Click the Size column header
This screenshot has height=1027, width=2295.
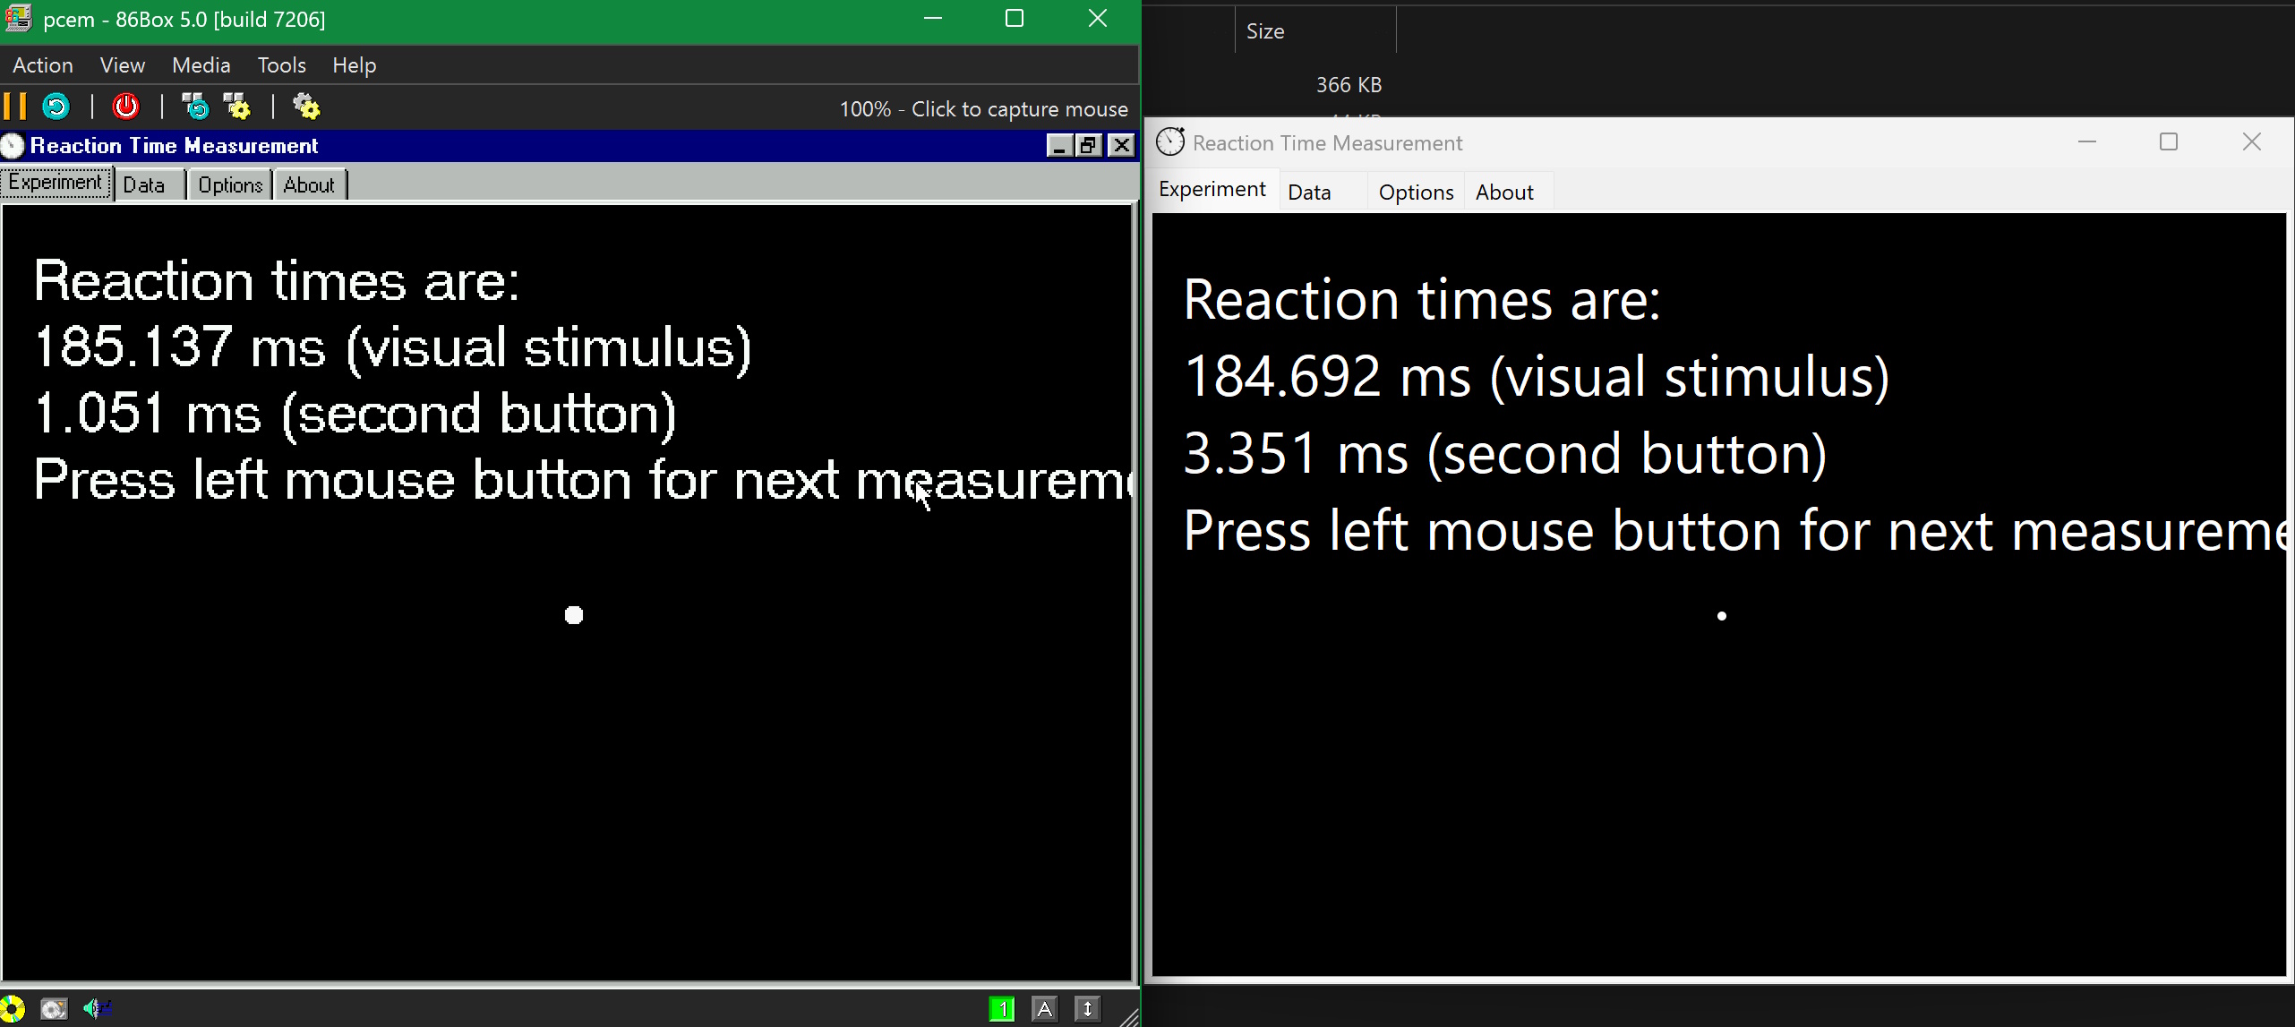click(x=1315, y=31)
